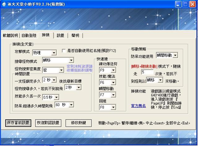Click the 中止<Insert> hotkey text
The height and width of the screenshot is (146, 198).
click(155, 123)
